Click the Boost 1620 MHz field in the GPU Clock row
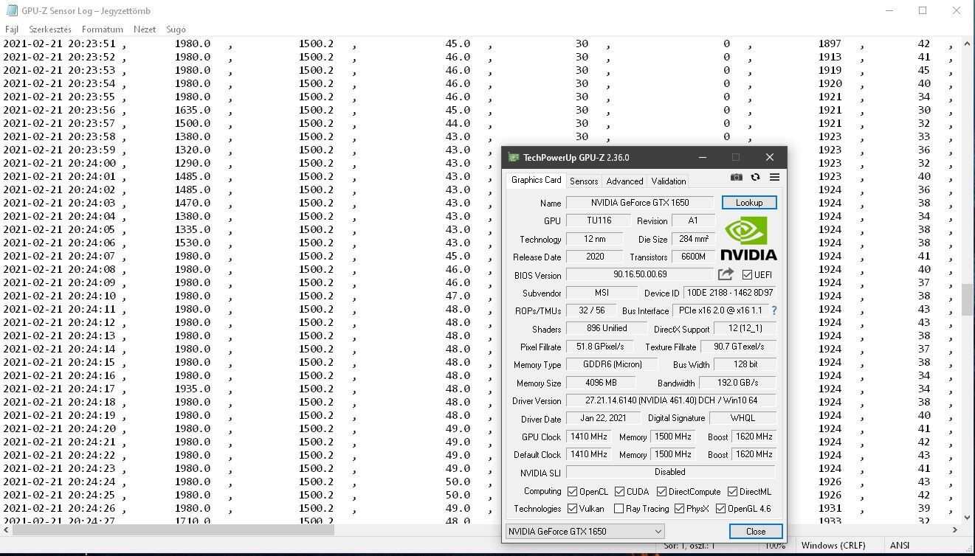The height and width of the screenshot is (556, 975). pos(754,437)
